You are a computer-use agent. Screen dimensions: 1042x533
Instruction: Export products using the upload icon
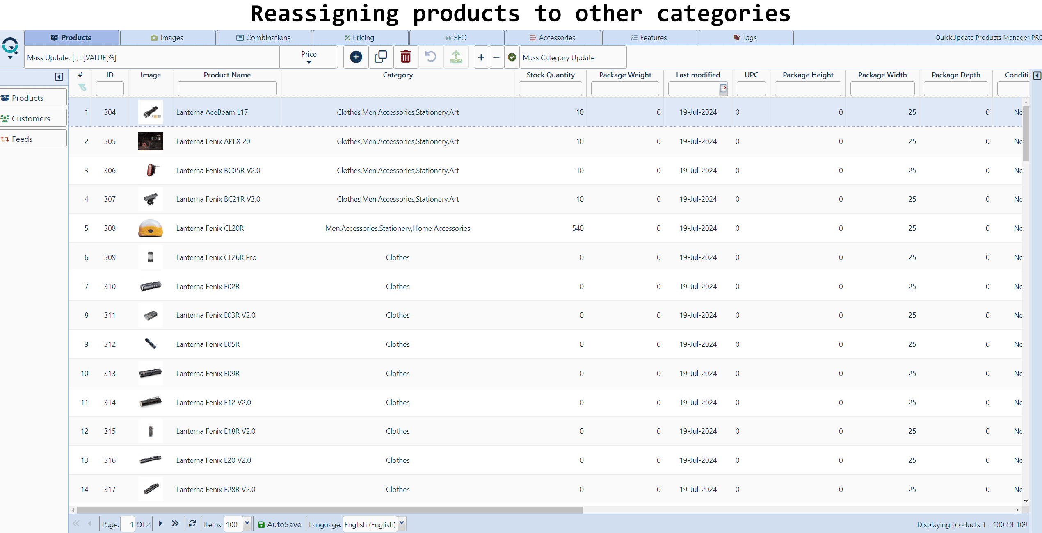[456, 57]
